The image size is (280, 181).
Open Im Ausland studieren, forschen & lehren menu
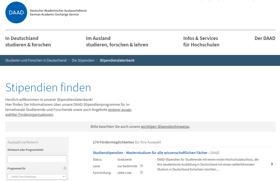[117, 41]
